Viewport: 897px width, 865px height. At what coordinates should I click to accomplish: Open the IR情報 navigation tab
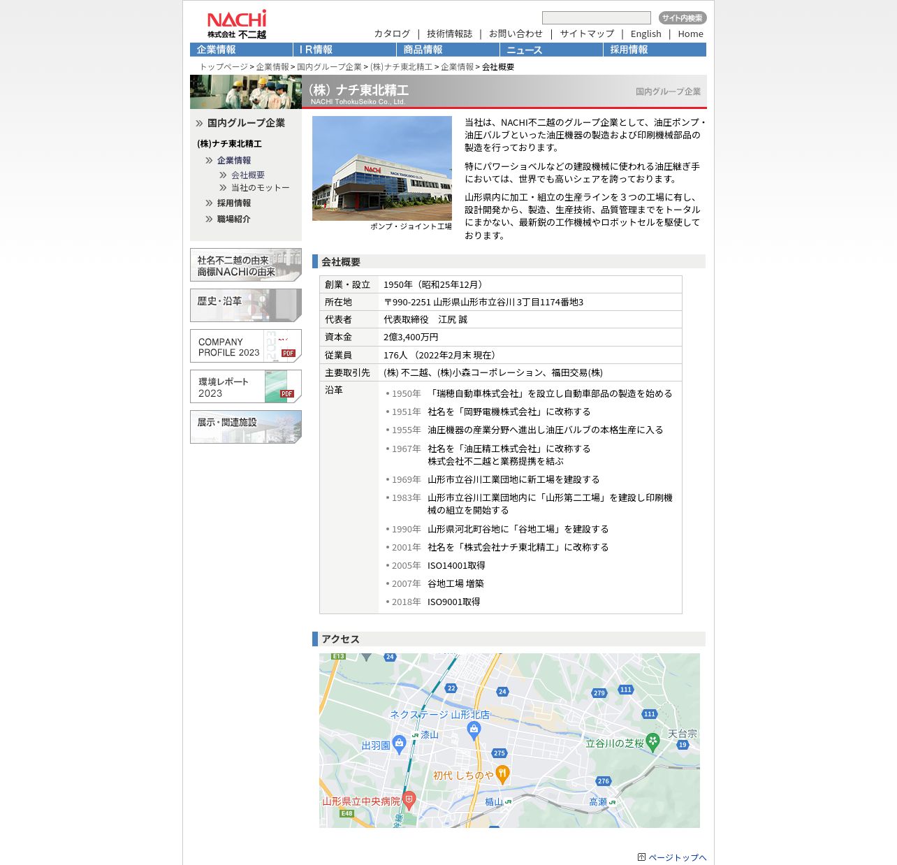(x=344, y=50)
